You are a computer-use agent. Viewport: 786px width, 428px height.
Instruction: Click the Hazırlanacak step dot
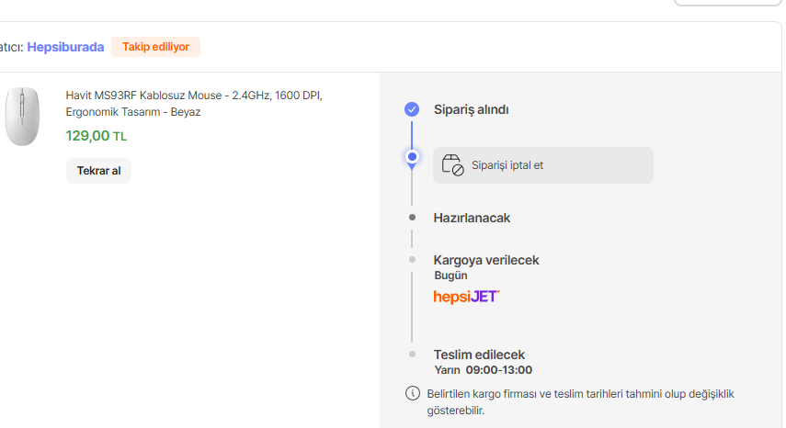coord(412,218)
